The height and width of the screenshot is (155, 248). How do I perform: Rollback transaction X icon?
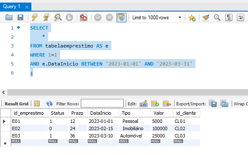click(x=109, y=17)
